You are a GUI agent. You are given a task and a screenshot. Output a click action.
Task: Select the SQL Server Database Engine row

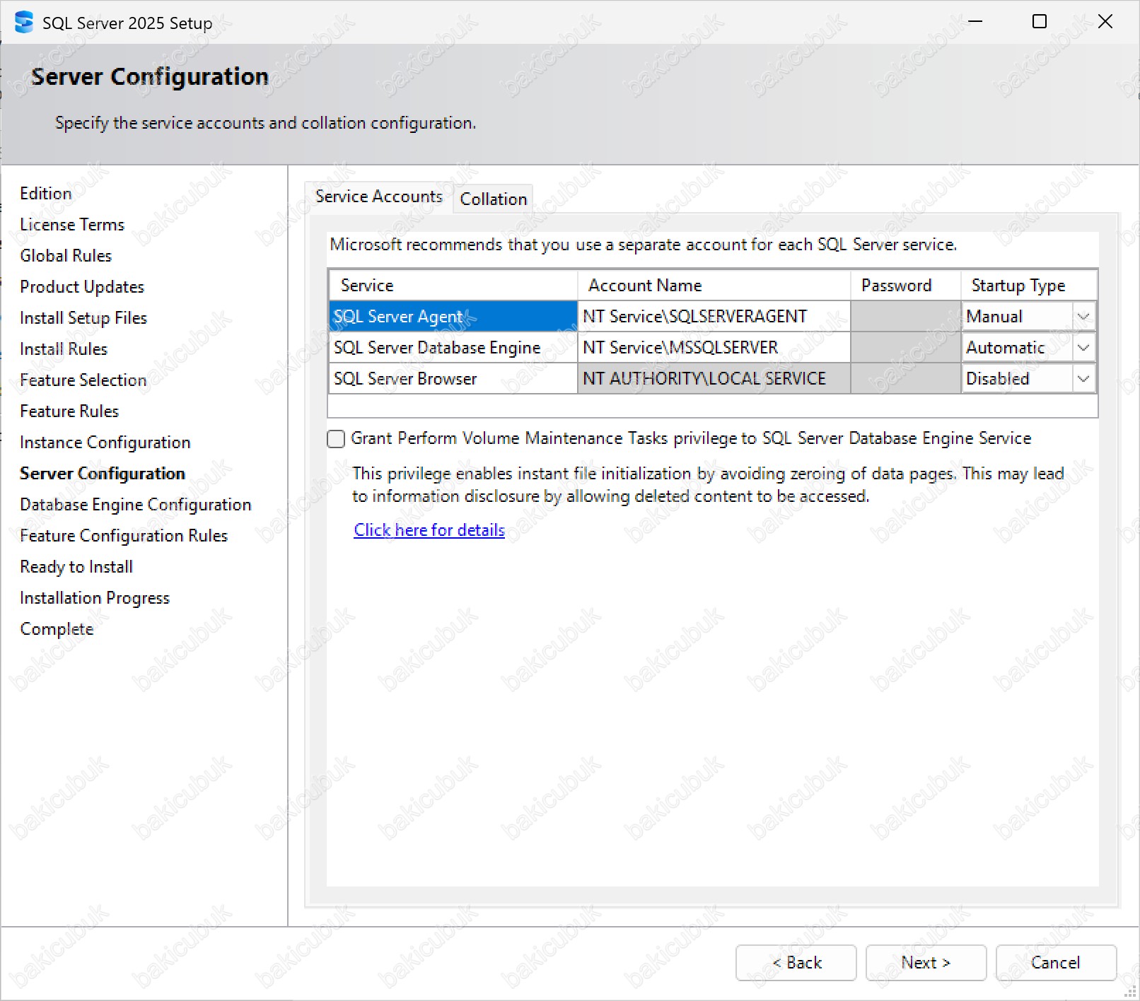tap(453, 348)
